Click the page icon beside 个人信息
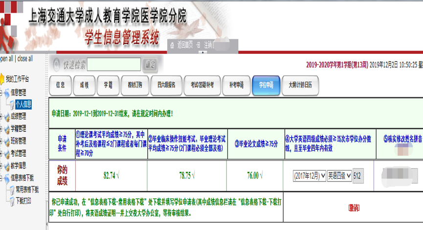This screenshot has width=423, height=230. coord(12,105)
